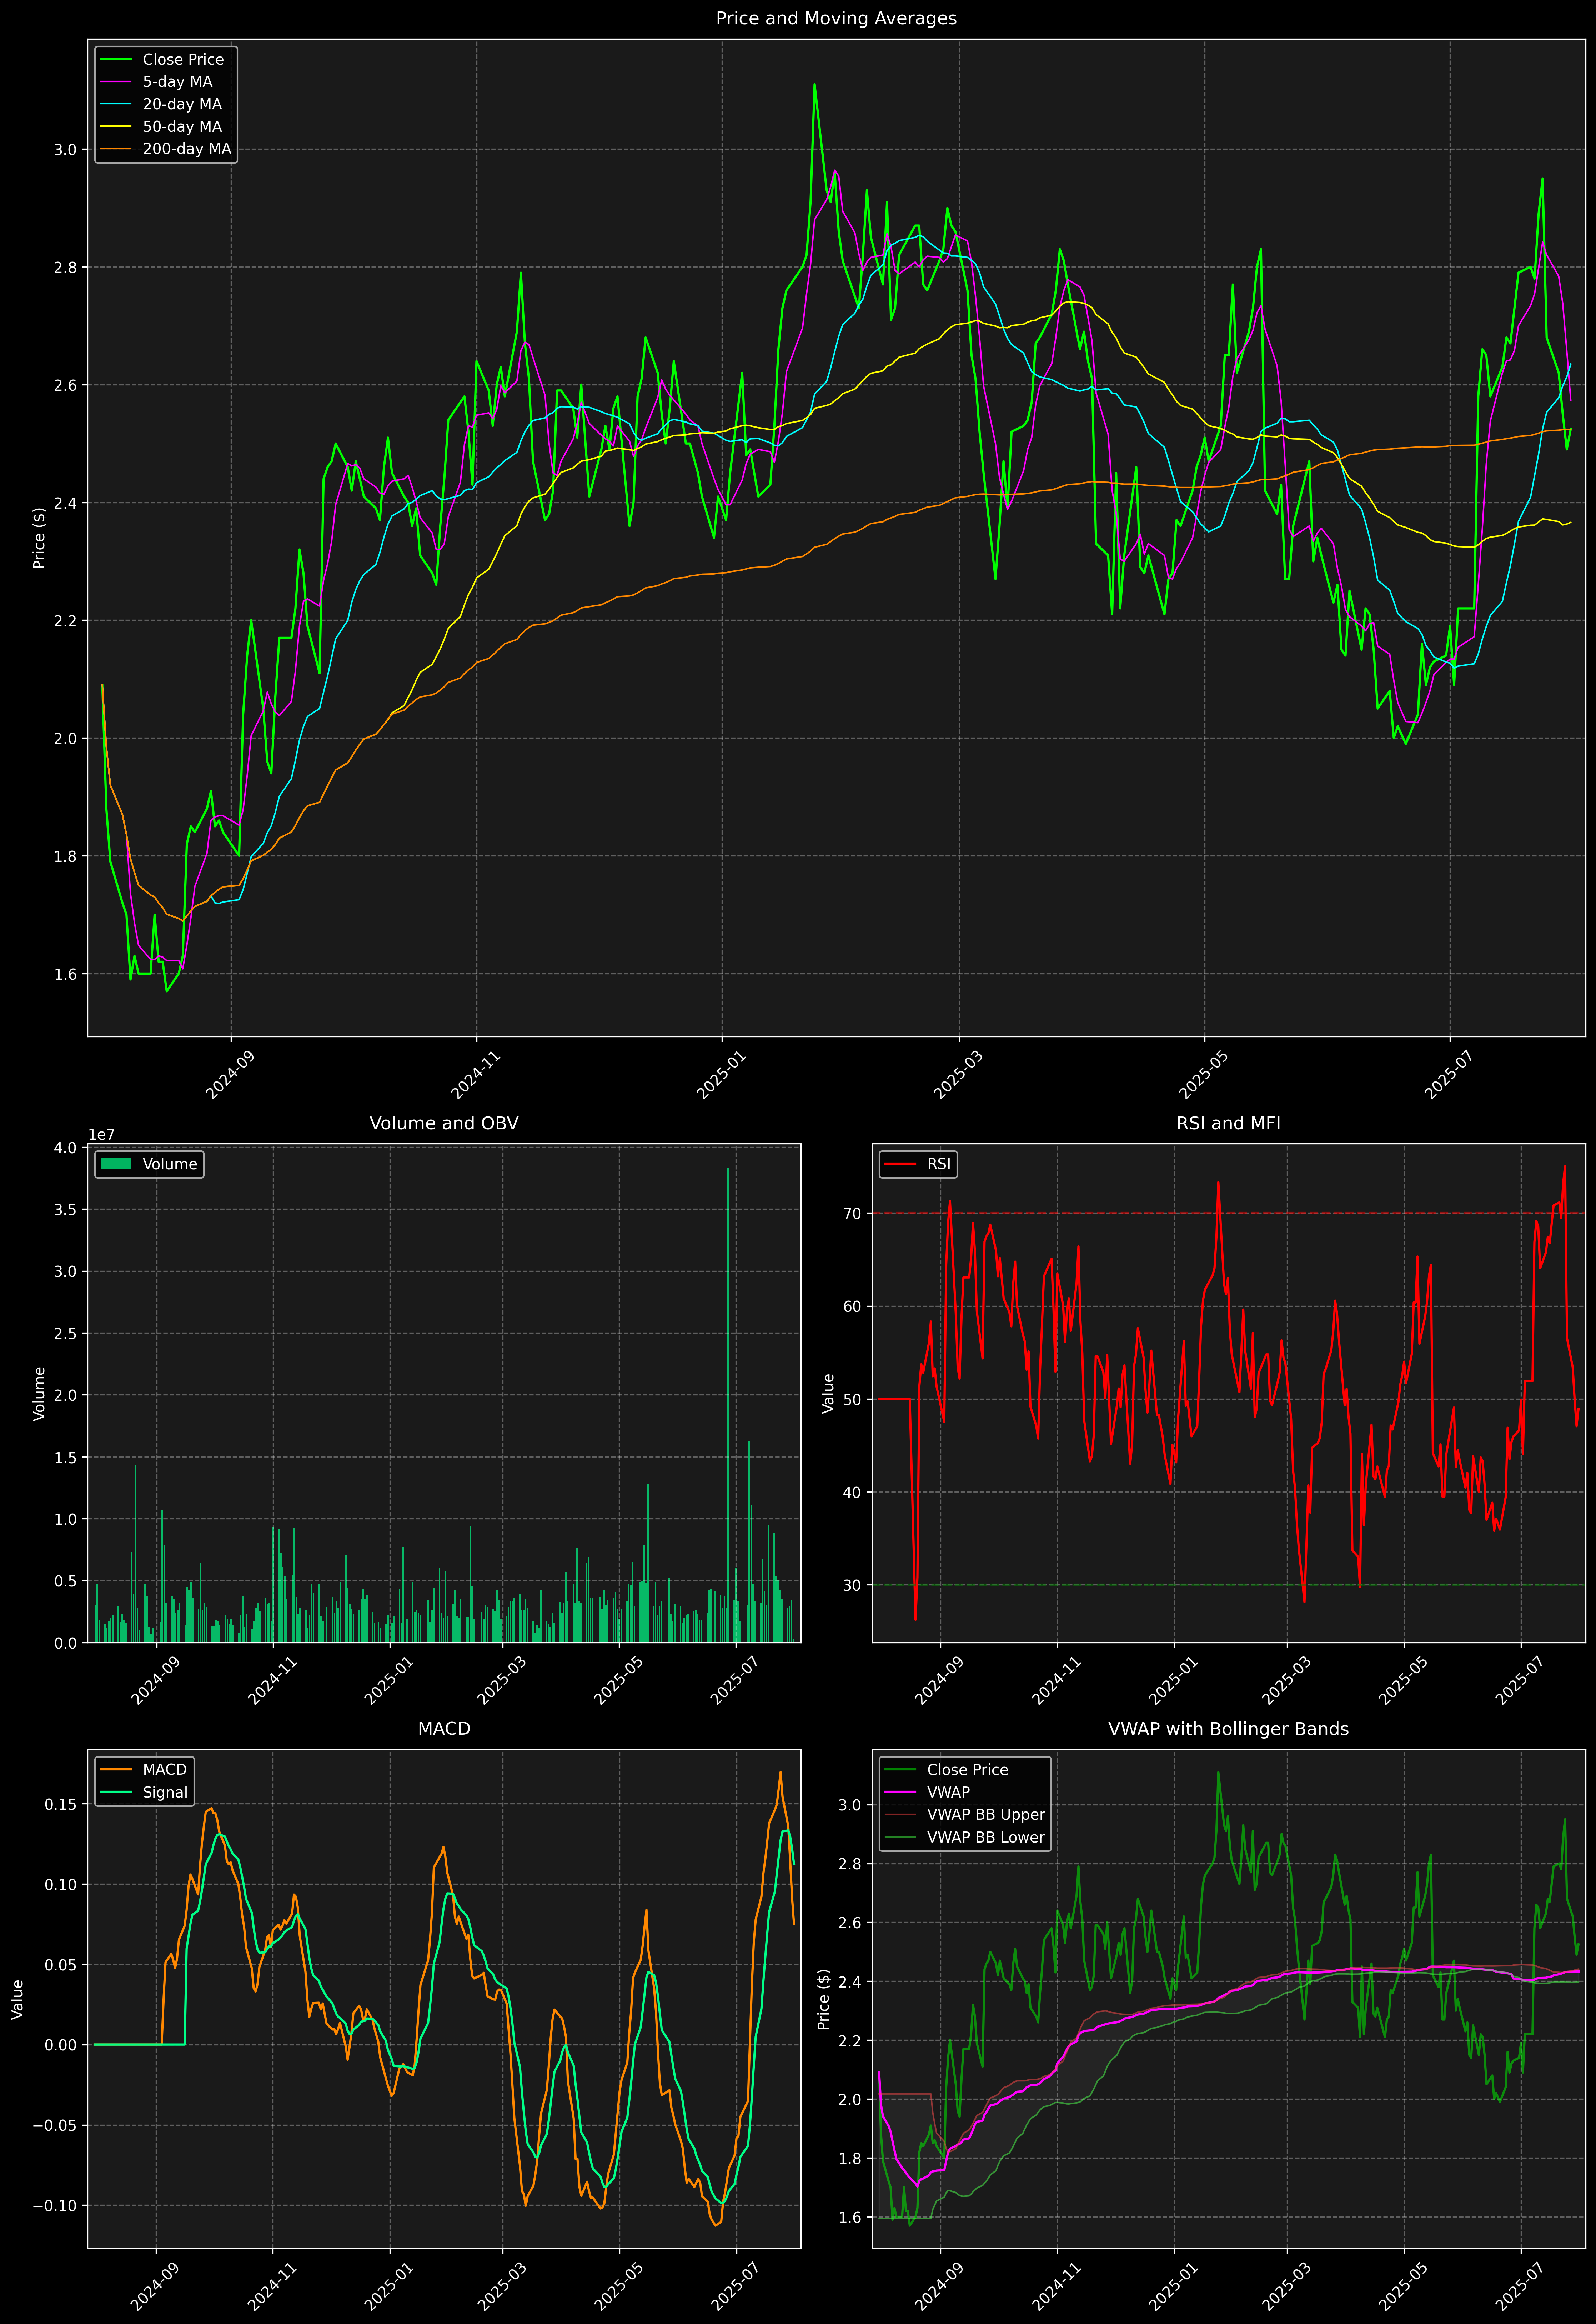Click the 'MACD' legend entry in MACD chart
Viewport: 1596px width, 2324px height.
144,1770
